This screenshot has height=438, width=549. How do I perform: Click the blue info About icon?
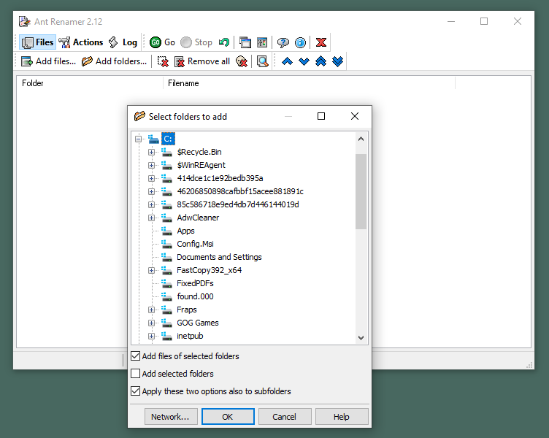pos(300,42)
